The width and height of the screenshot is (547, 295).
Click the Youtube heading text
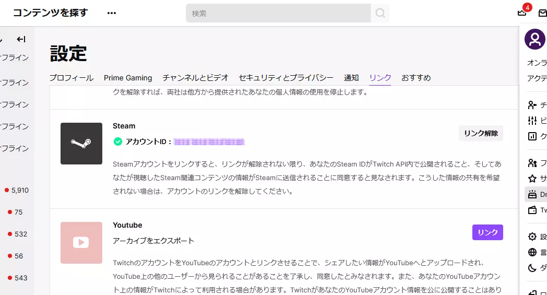pyautogui.click(x=127, y=225)
